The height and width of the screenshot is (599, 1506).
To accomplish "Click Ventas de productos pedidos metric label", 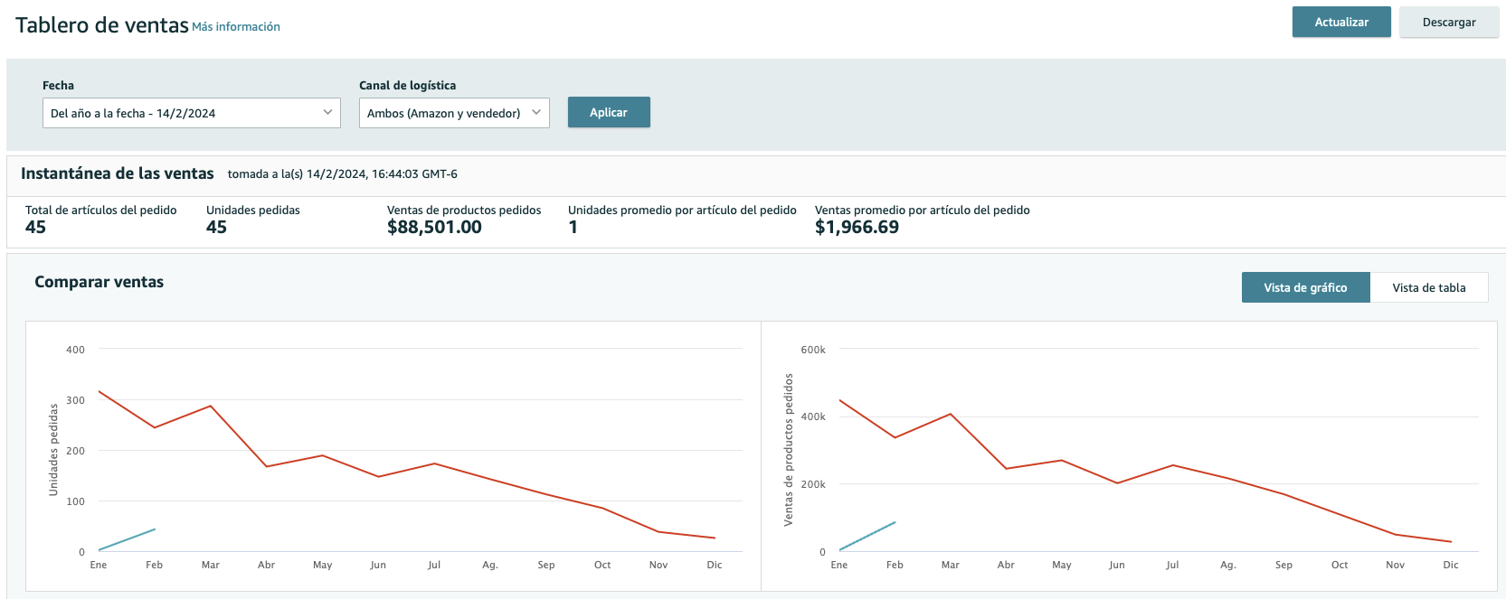I will [x=464, y=210].
